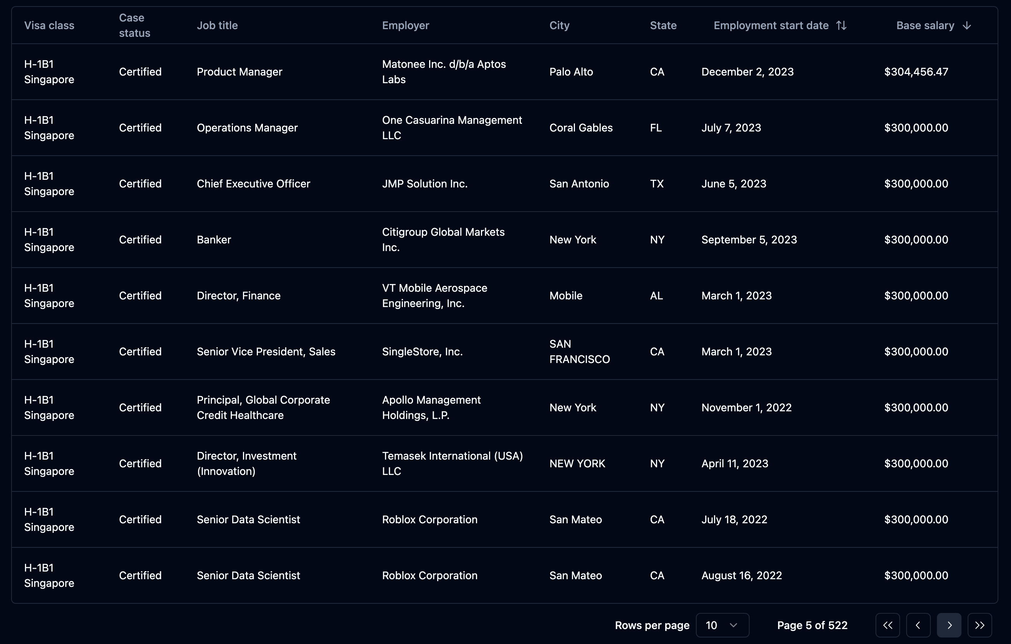1011x644 pixels.
Task: Go to the previous page
Action: coord(918,625)
